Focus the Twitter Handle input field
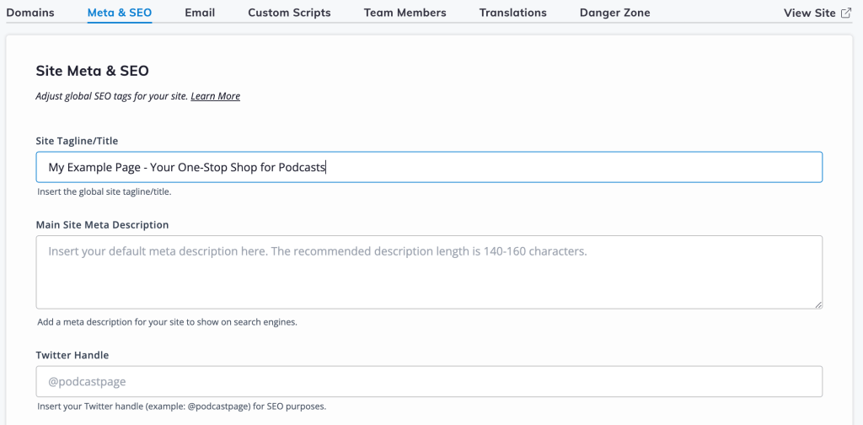The width and height of the screenshot is (863, 425). tap(429, 381)
